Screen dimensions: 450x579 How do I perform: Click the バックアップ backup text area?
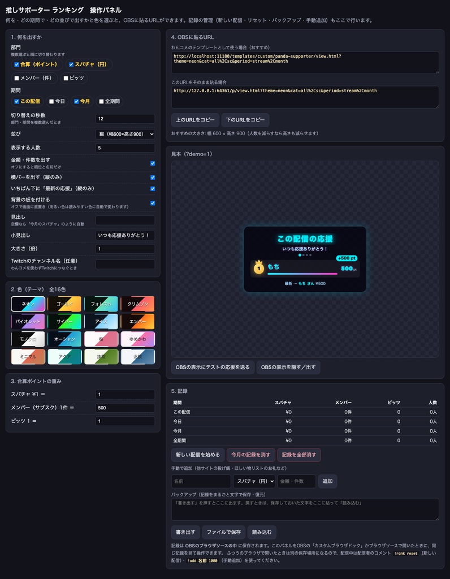click(x=305, y=509)
